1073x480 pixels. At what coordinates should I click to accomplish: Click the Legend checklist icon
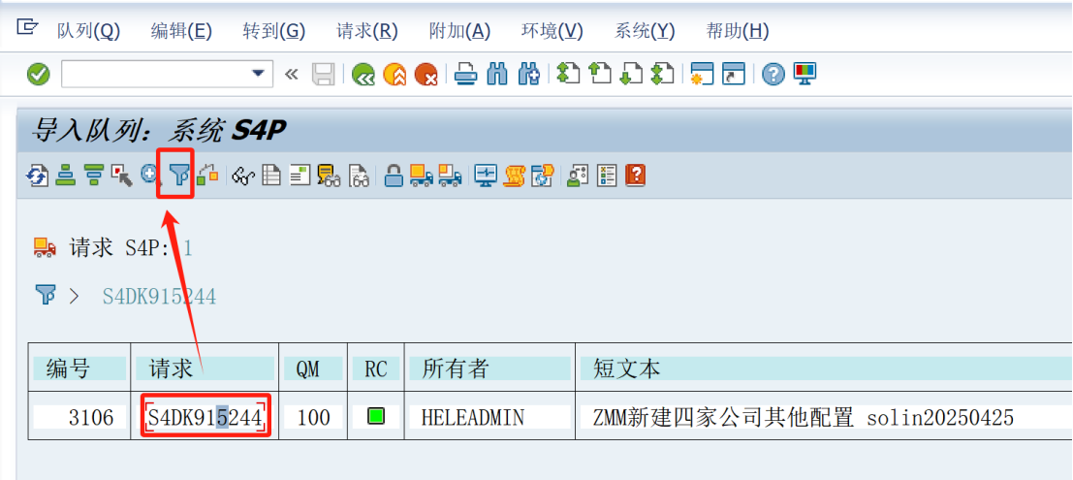tap(607, 176)
